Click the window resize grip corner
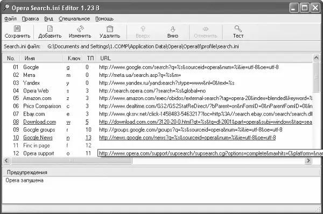 click(x=318, y=210)
